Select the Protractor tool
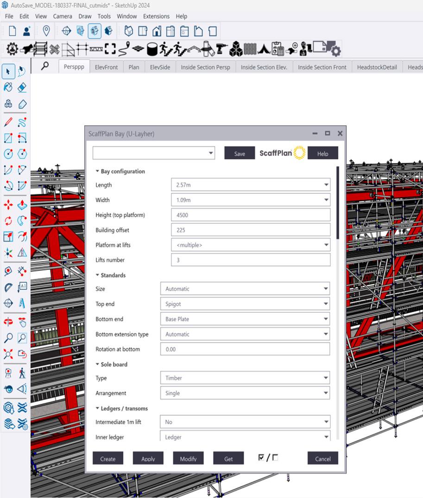423x498 pixels. [x=8, y=287]
